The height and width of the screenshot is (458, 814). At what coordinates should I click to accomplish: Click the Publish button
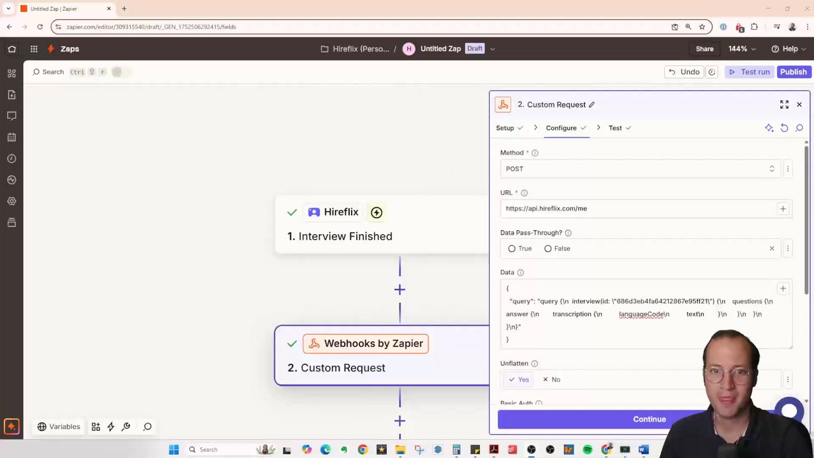click(793, 72)
